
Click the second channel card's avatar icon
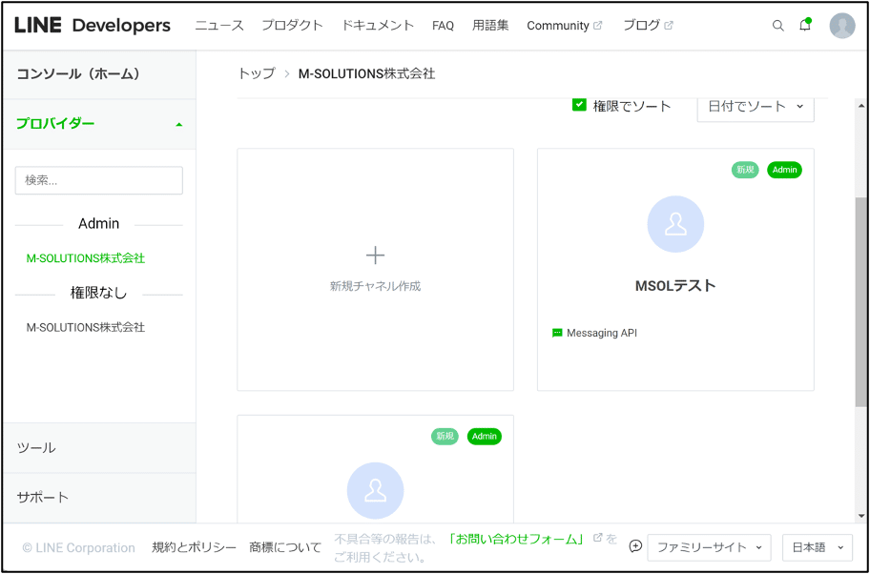375,490
